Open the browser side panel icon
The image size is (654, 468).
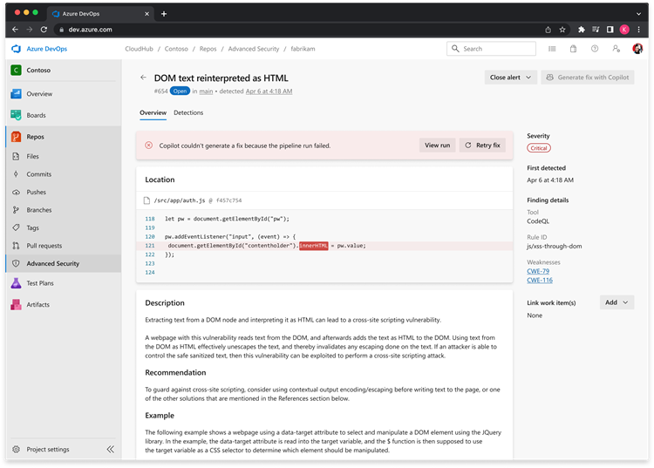pos(610,30)
